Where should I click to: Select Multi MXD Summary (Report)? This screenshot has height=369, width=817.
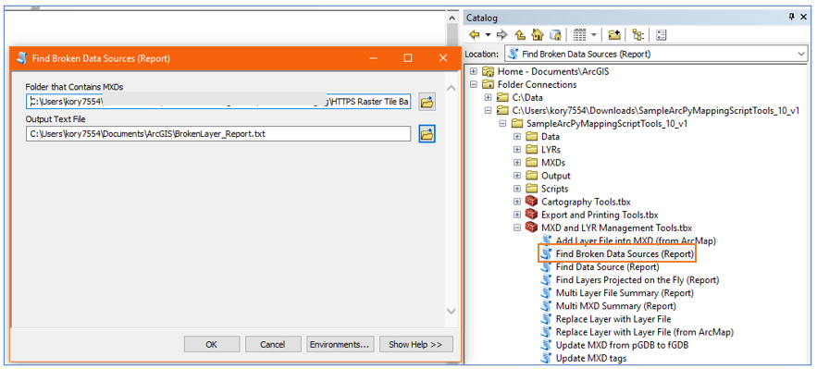[616, 306]
